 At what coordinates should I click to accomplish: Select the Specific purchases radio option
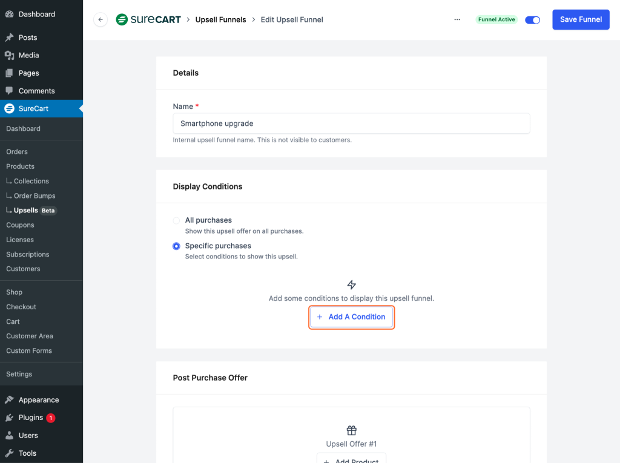[176, 246]
